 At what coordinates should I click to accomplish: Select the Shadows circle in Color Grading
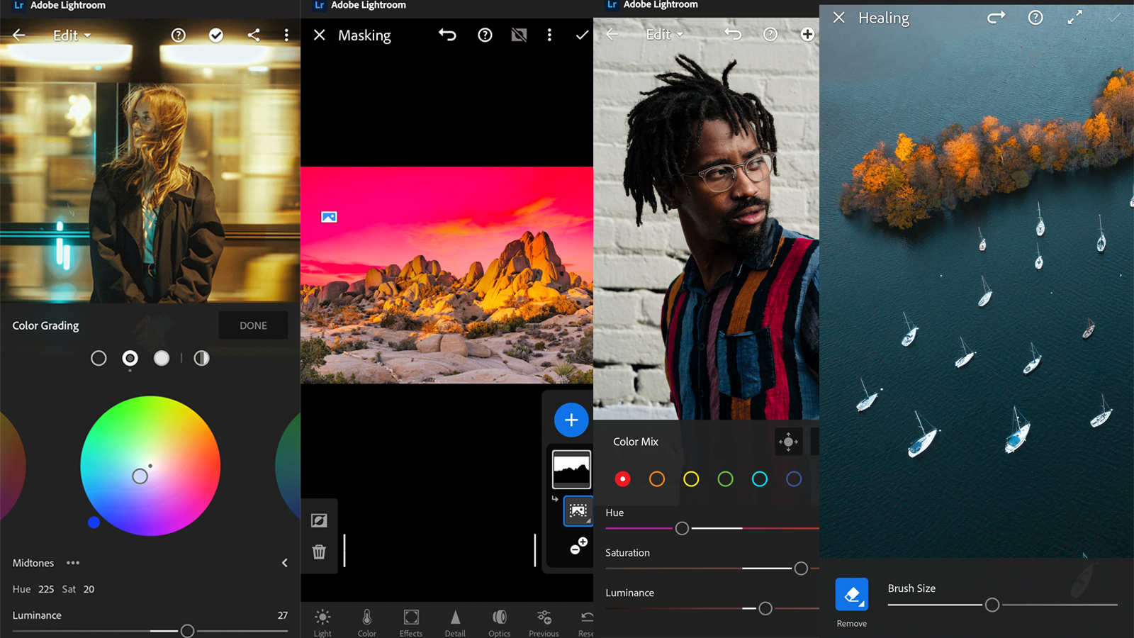[99, 358]
